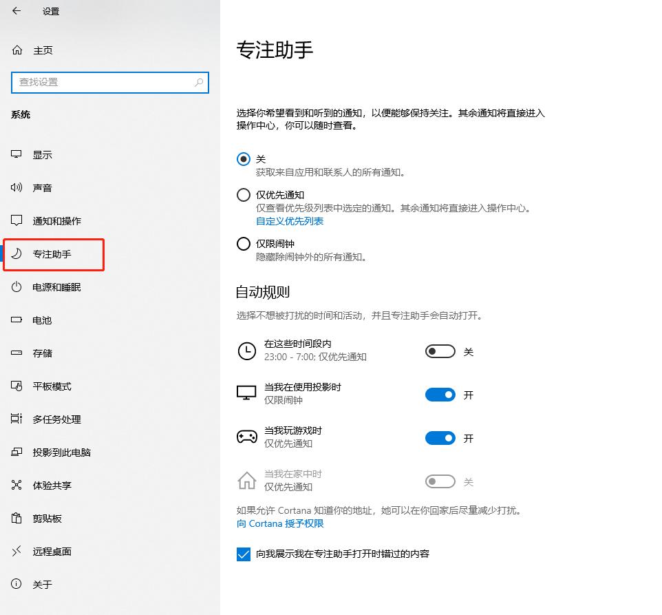662x615 pixels.
Task: Select the Clipboard icon in the sidebar
Action: (x=16, y=518)
